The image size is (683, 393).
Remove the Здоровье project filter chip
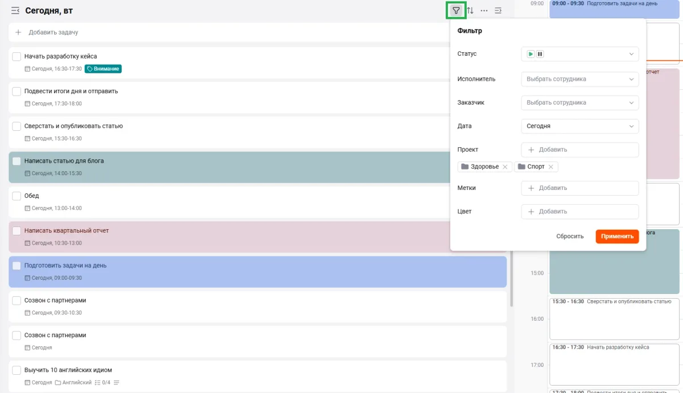[505, 167]
